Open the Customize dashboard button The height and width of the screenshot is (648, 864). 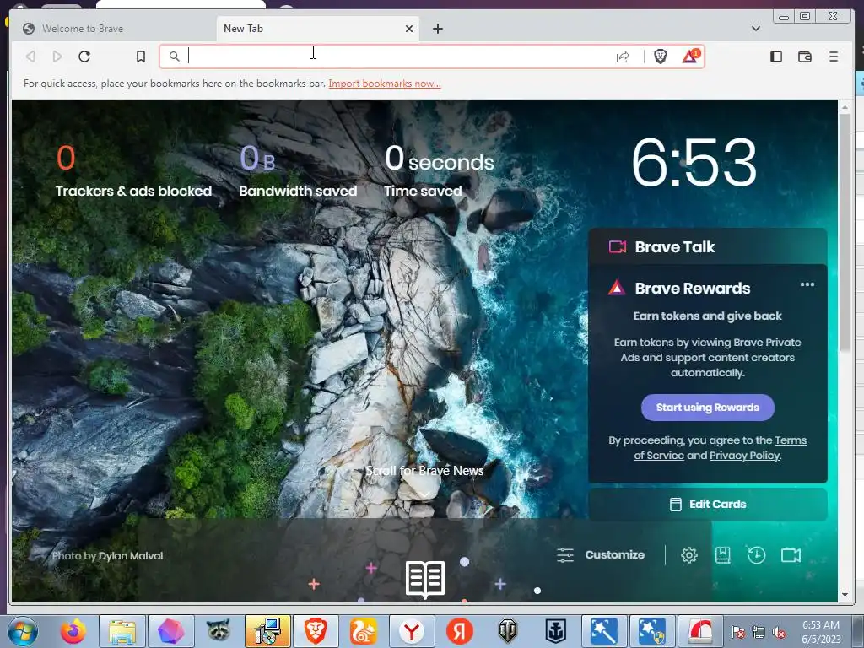click(601, 555)
